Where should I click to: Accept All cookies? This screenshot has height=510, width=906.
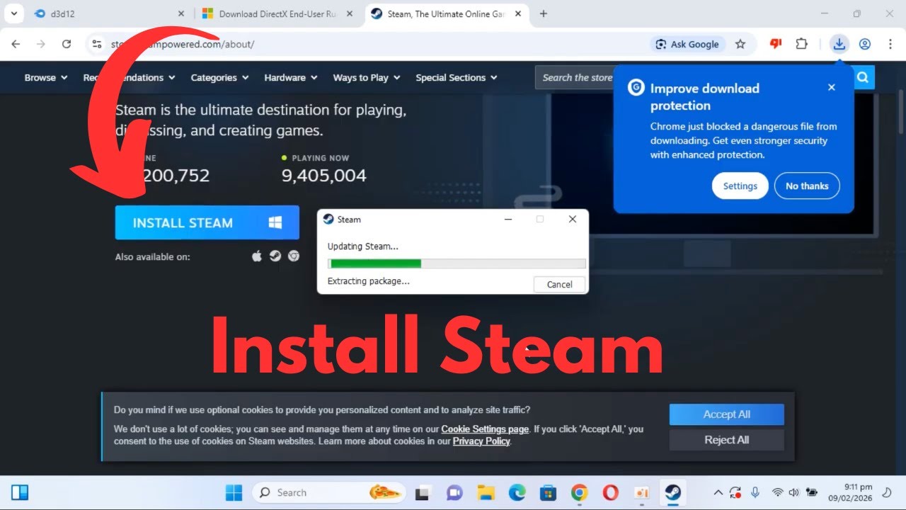(x=727, y=414)
